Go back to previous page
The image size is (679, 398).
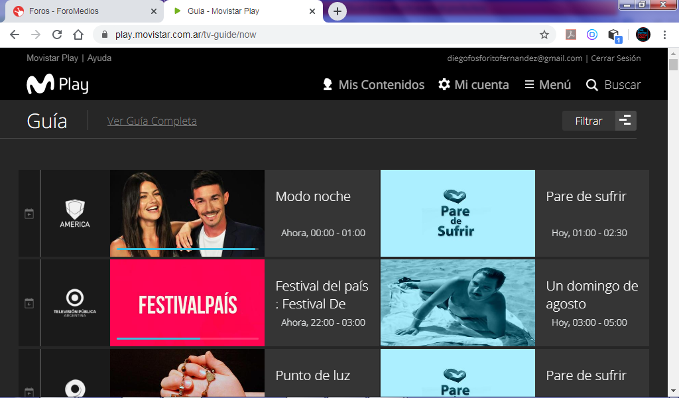pyautogui.click(x=15, y=34)
